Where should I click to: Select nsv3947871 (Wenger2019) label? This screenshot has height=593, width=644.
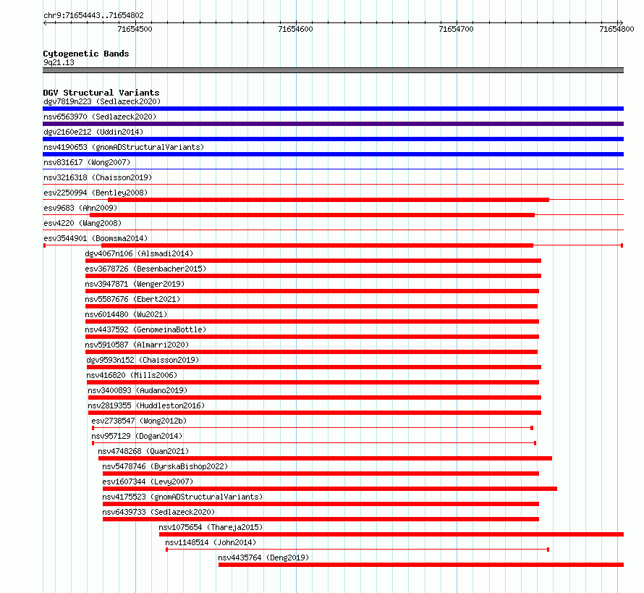[x=135, y=284]
